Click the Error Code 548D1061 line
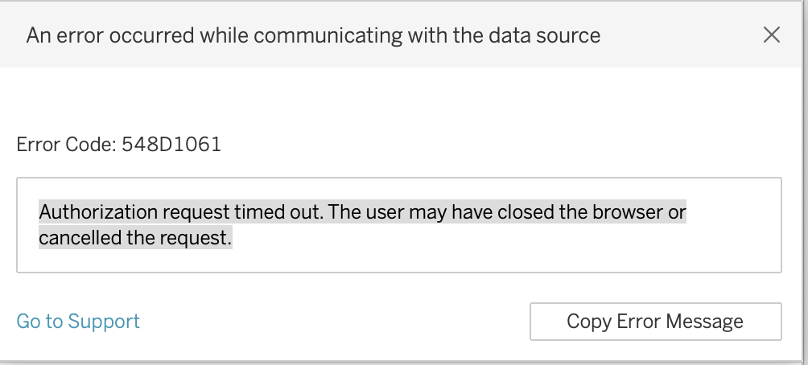 [x=118, y=145]
